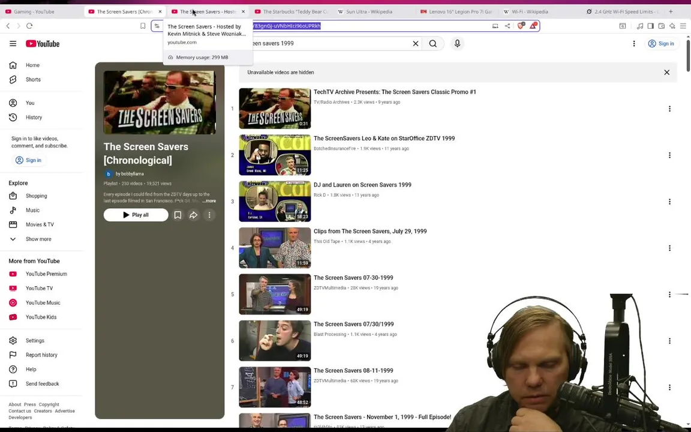Screen dimensions: 691x432
Task: Open TV/Radio Archives channel link
Action: [x=331, y=102]
